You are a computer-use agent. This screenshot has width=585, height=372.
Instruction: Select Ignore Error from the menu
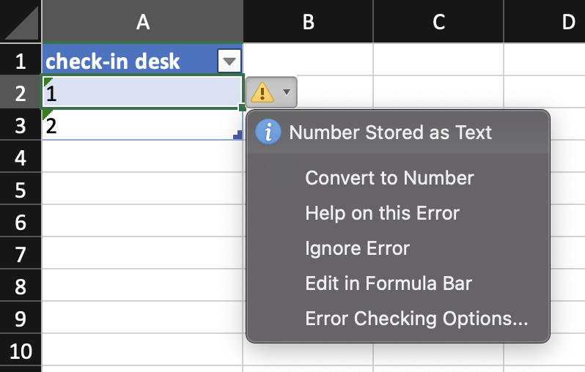tap(357, 248)
